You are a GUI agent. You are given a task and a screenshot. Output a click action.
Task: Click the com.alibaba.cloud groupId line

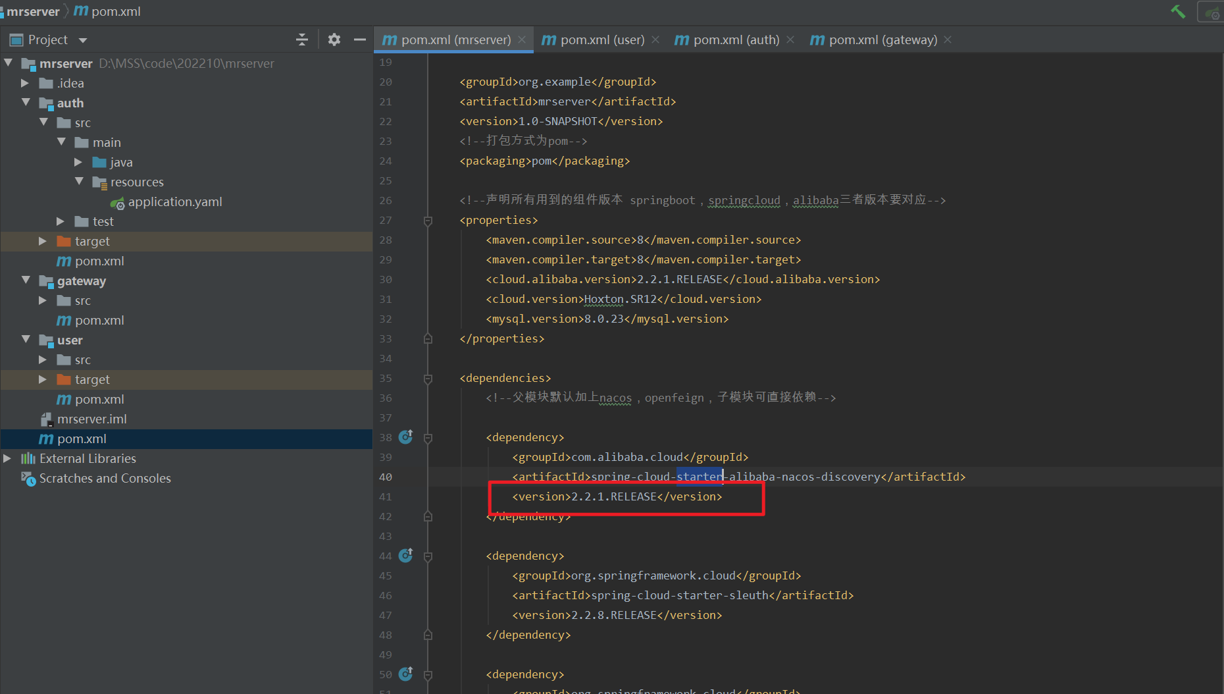630,457
